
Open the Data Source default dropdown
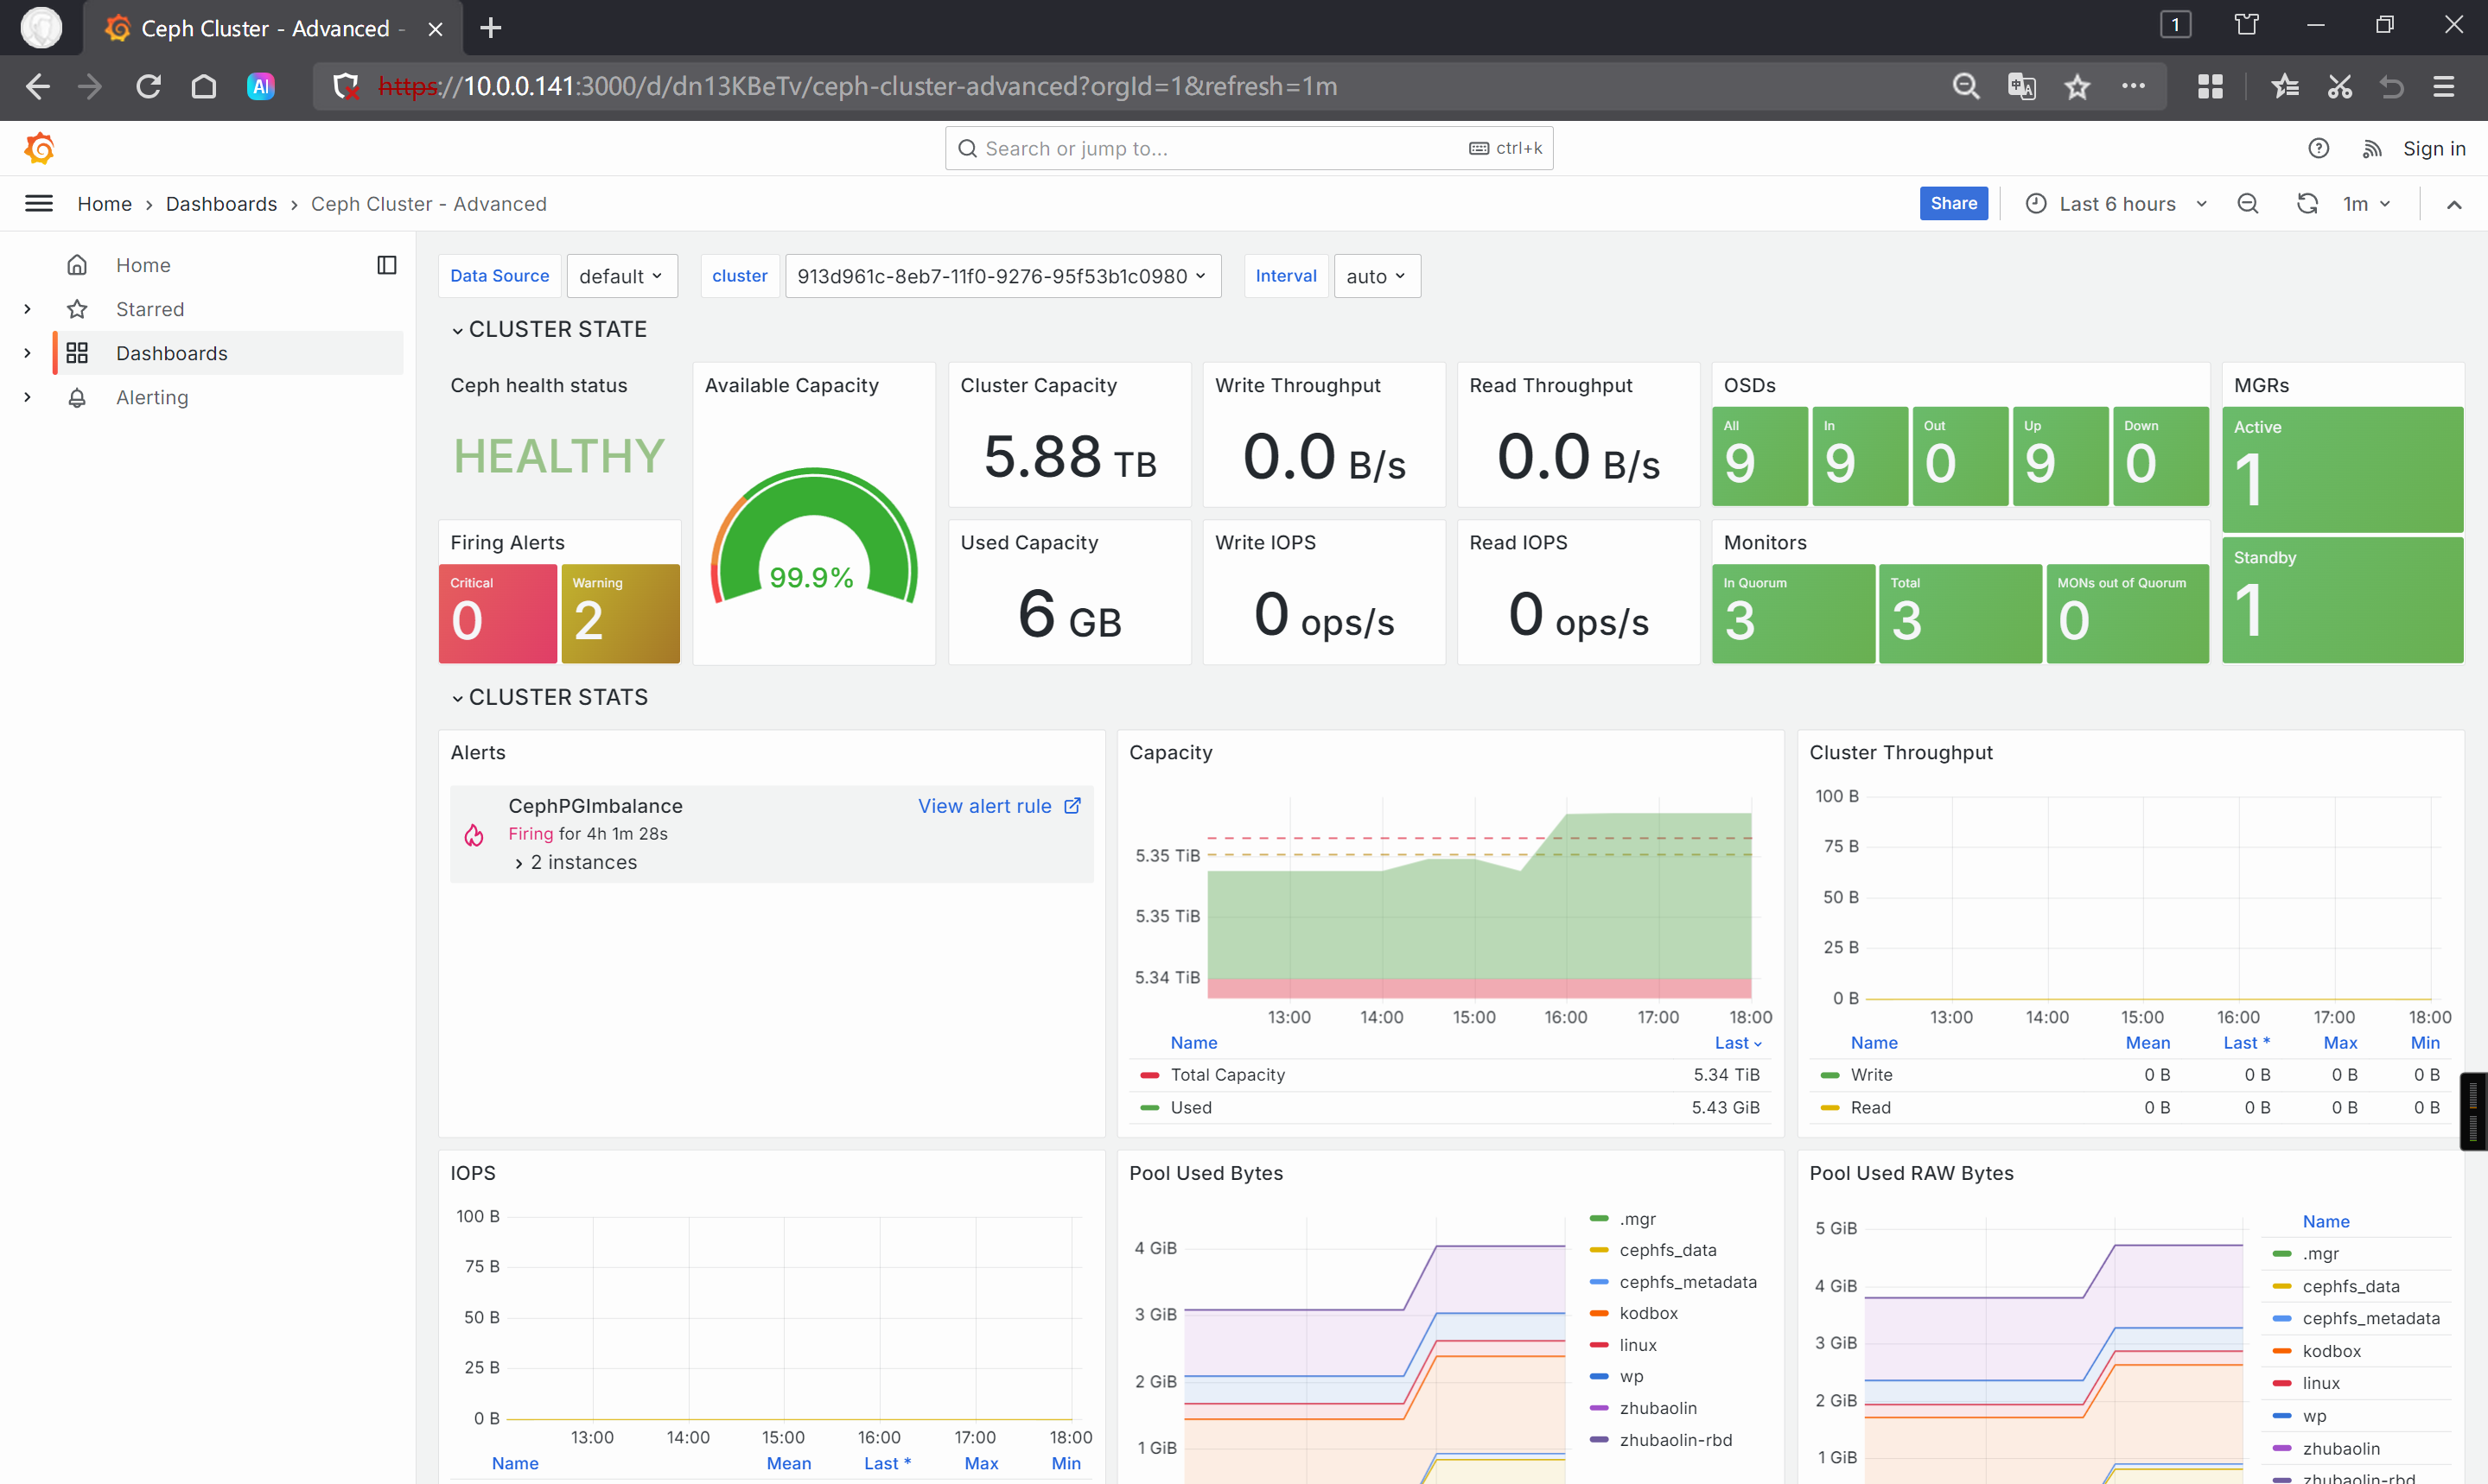pyautogui.click(x=621, y=276)
